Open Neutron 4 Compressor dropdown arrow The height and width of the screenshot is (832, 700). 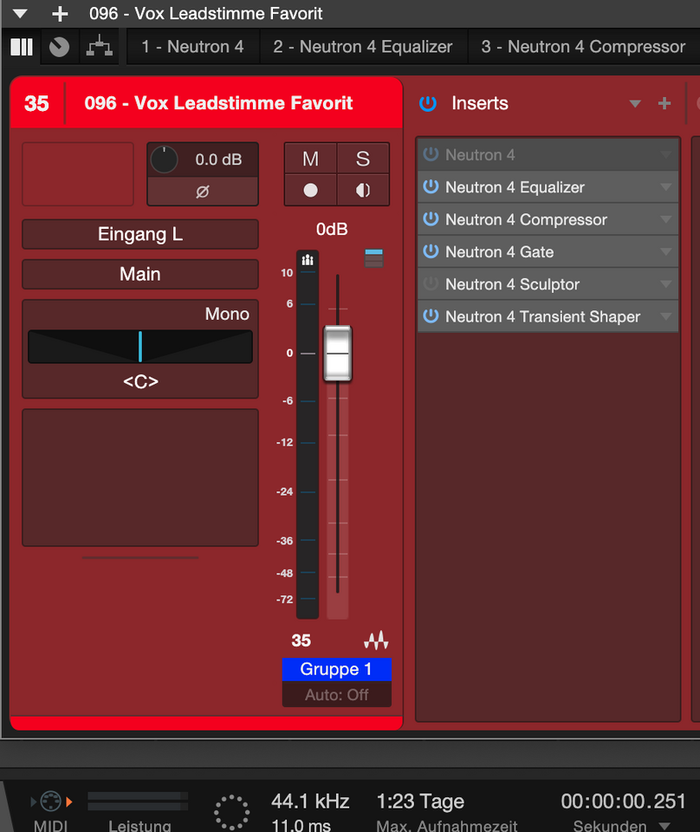coord(666,219)
